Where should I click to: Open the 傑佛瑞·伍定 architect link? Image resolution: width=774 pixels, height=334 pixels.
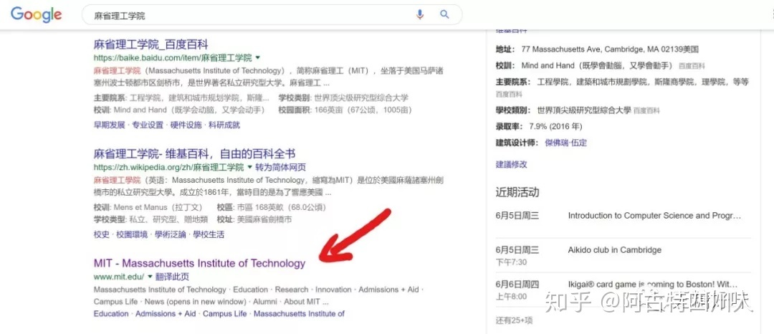click(565, 143)
